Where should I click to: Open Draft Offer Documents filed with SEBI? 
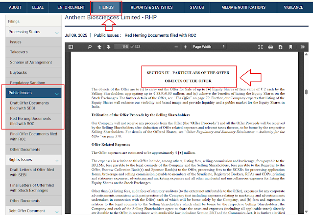33,106
